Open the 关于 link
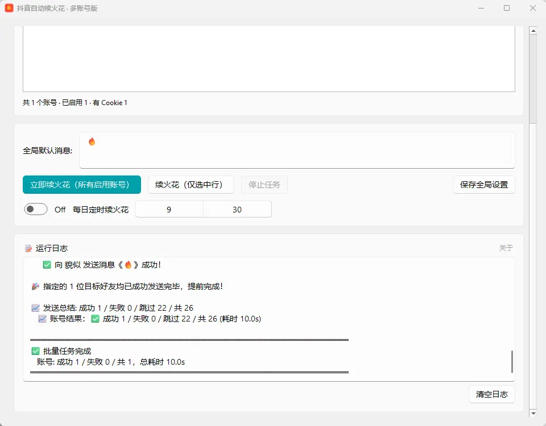This screenshot has height=426, width=546. (506, 248)
